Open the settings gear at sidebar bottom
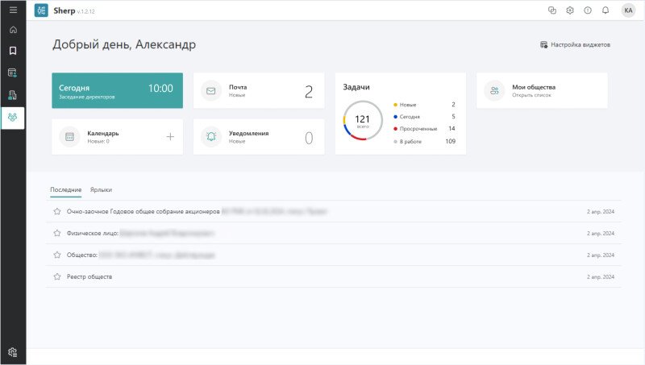The height and width of the screenshot is (365, 645). (x=13, y=352)
